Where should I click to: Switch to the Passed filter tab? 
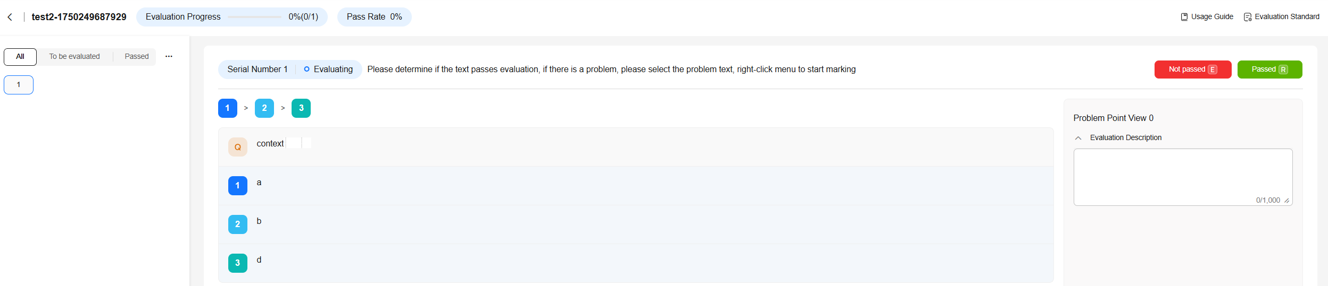pos(137,57)
